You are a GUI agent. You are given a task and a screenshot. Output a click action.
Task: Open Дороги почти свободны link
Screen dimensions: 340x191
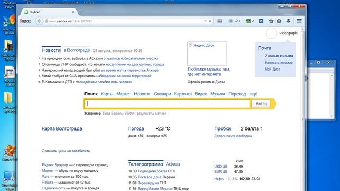(x=233, y=136)
